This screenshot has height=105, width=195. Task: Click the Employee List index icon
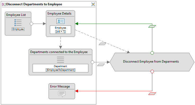(18, 23)
